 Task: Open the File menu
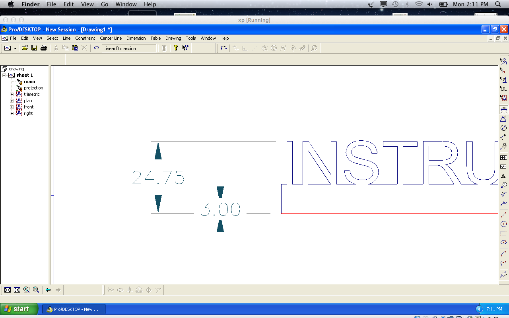[13, 38]
